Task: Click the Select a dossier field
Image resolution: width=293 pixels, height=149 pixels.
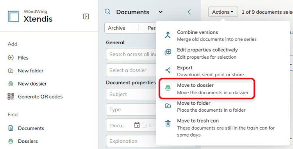Action: [x=131, y=70]
